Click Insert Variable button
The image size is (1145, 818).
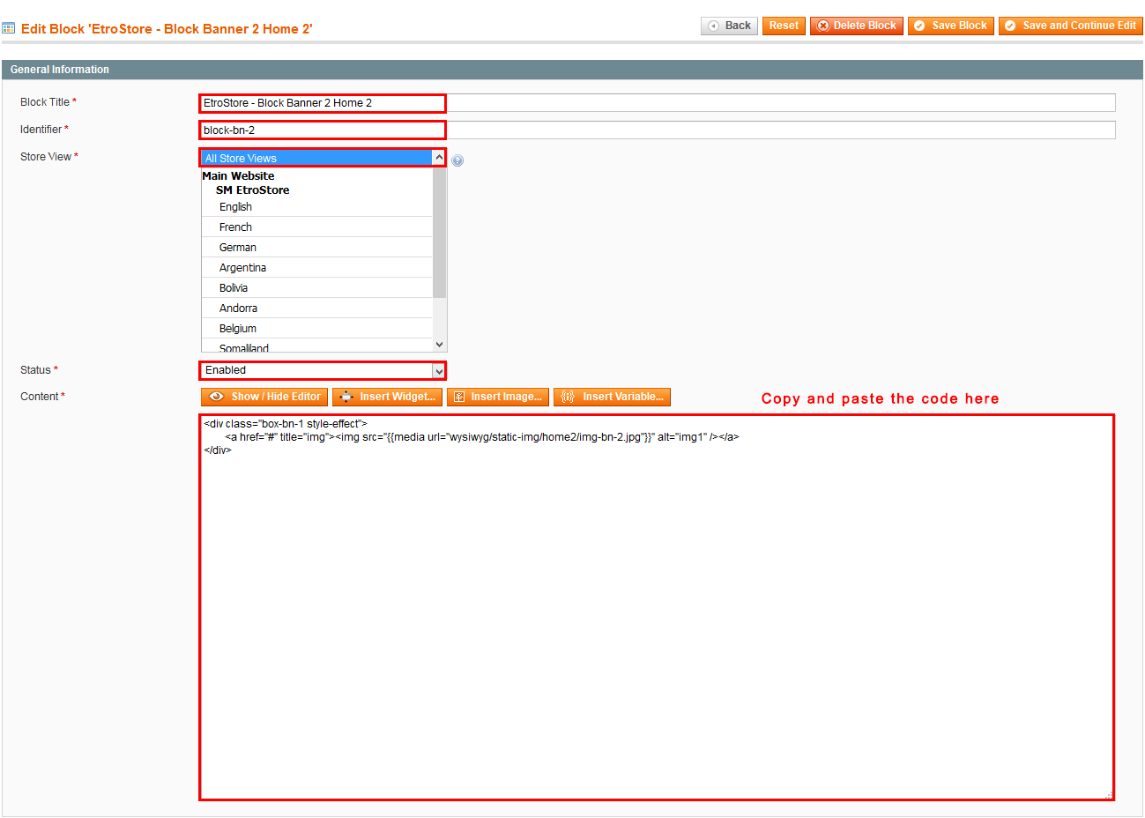pyautogui.click(x=612, y=397)
